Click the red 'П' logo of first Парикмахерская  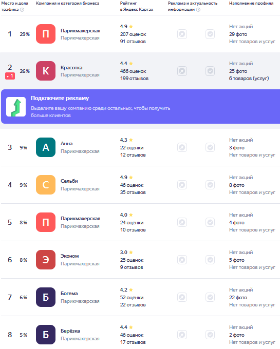coord(46,34)
